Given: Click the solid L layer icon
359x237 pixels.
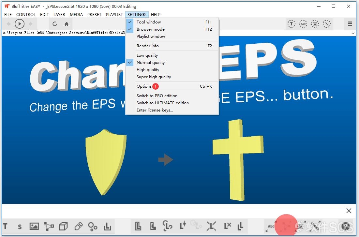Looking at the screenshot, I should point(153,226).
